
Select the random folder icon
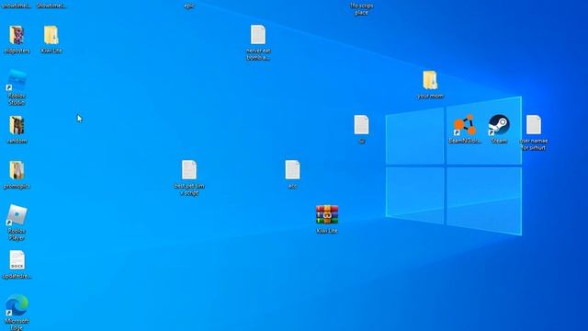click(x=17, y=125)
